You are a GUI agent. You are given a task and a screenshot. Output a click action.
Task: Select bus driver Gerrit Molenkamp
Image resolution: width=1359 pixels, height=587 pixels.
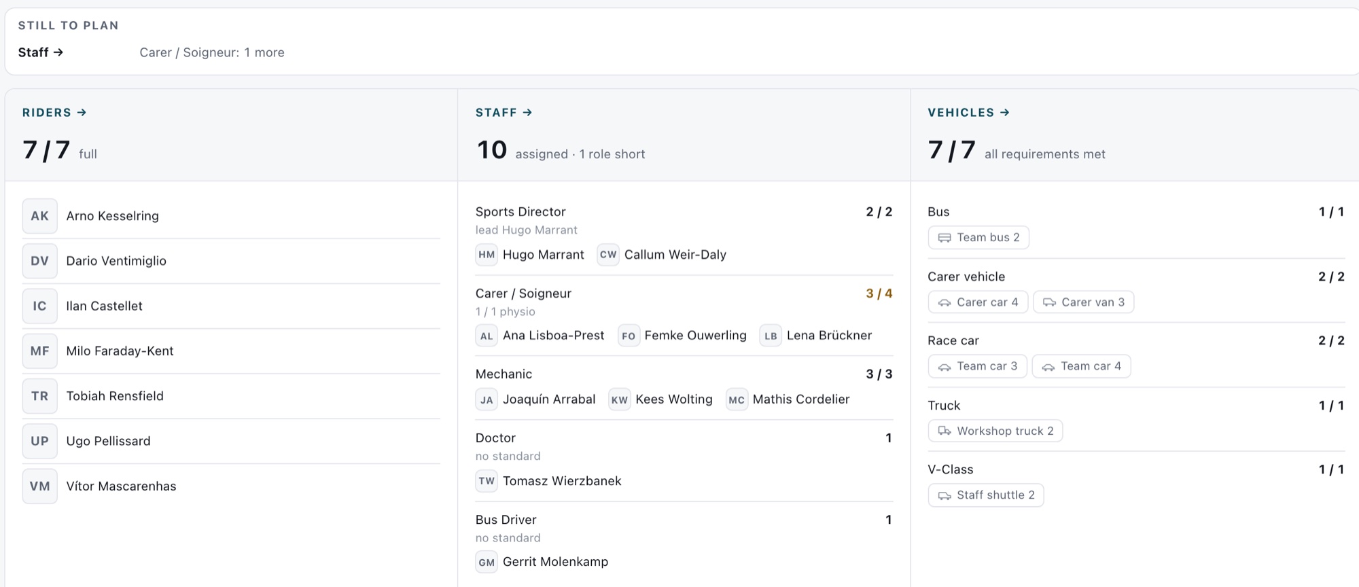coord(542,562)
